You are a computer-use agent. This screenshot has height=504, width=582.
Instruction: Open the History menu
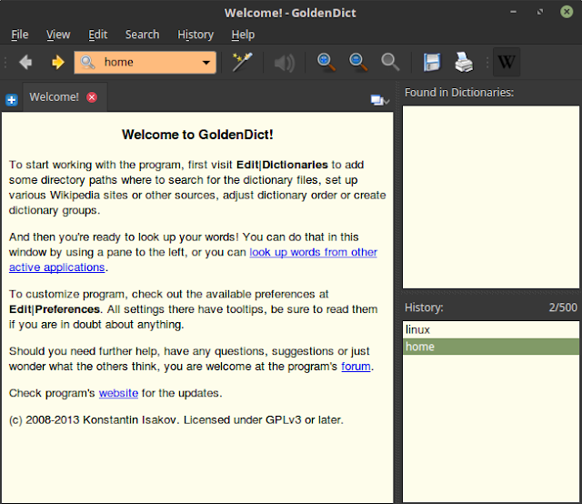(196, 35)
